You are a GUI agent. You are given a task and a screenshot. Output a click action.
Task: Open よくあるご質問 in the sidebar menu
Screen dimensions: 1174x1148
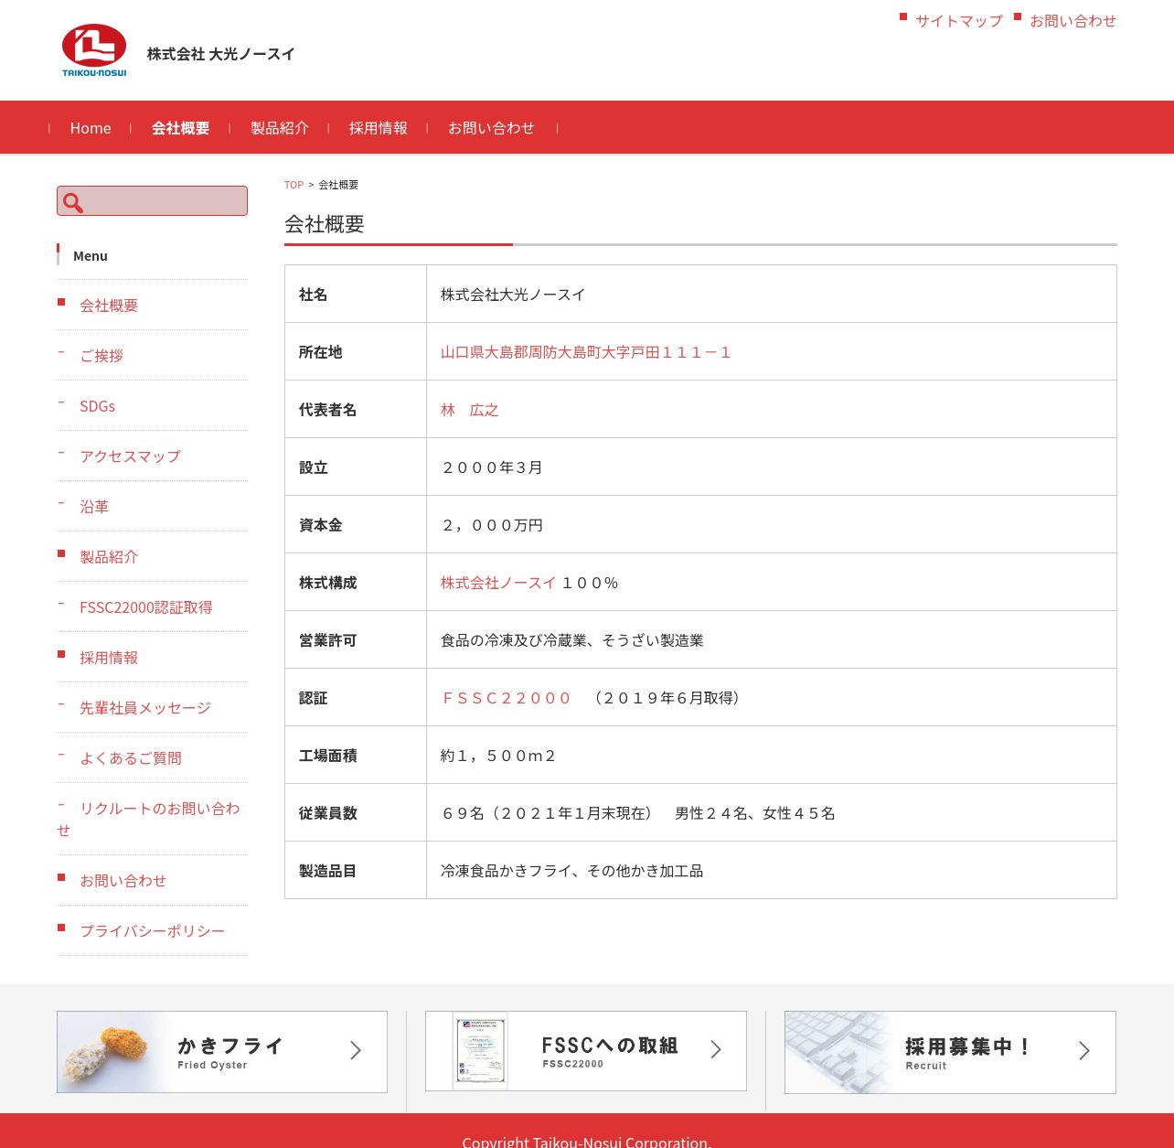tap(131, 758)
